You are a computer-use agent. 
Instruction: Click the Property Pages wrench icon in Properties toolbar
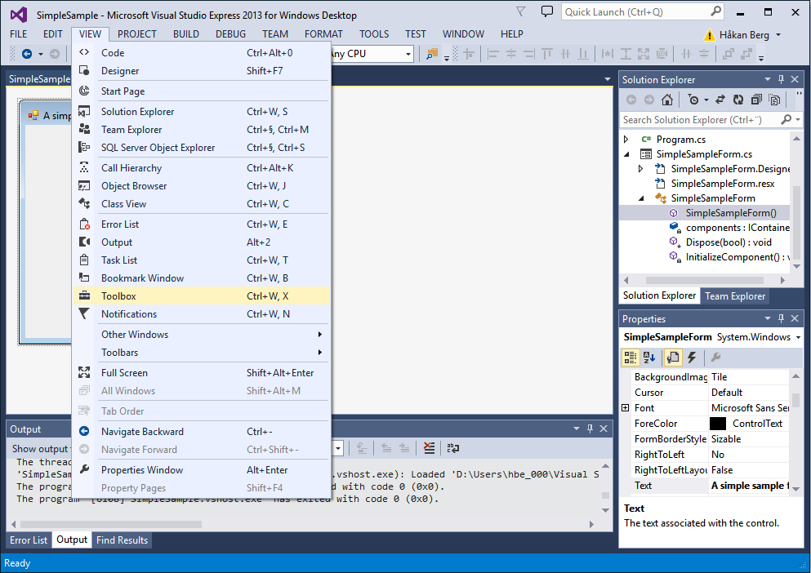pos(715,358)
